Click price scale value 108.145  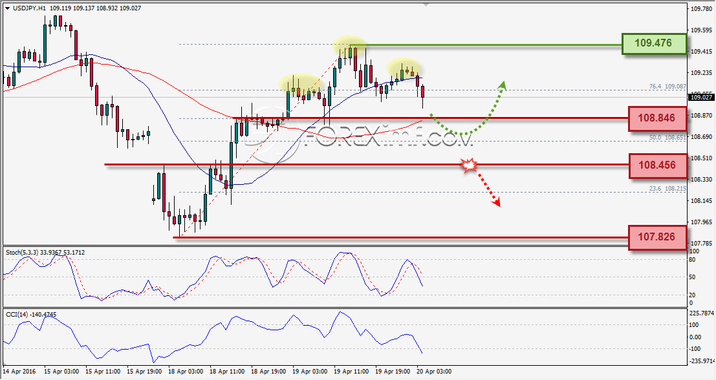tap(701, 200)
